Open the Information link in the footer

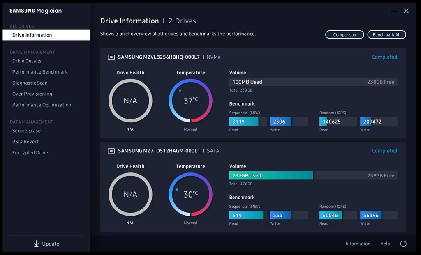point(358,244)
